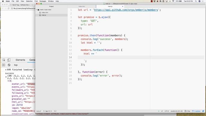Open the UTF-8 encoding selector
The image size is (206, 116).
point(167,111)
